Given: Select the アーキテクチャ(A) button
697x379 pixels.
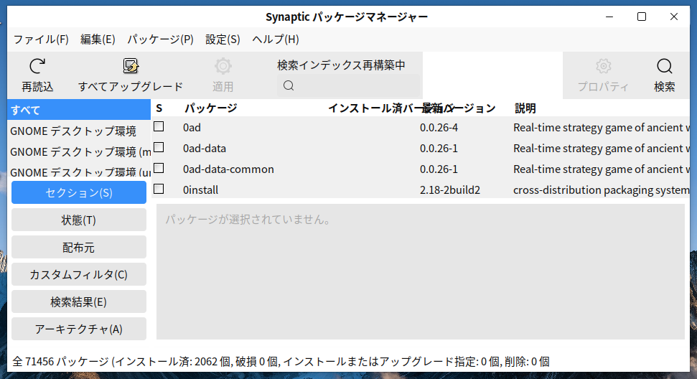Looking at the screenshot, I should (x=79, y=329).
